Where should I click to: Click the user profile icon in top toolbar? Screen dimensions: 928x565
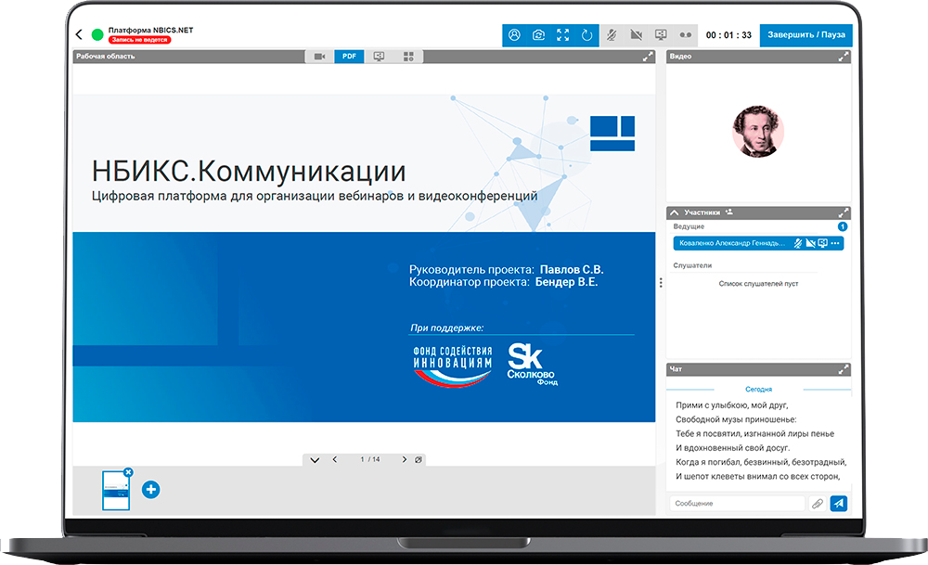(x=514, y=35)
